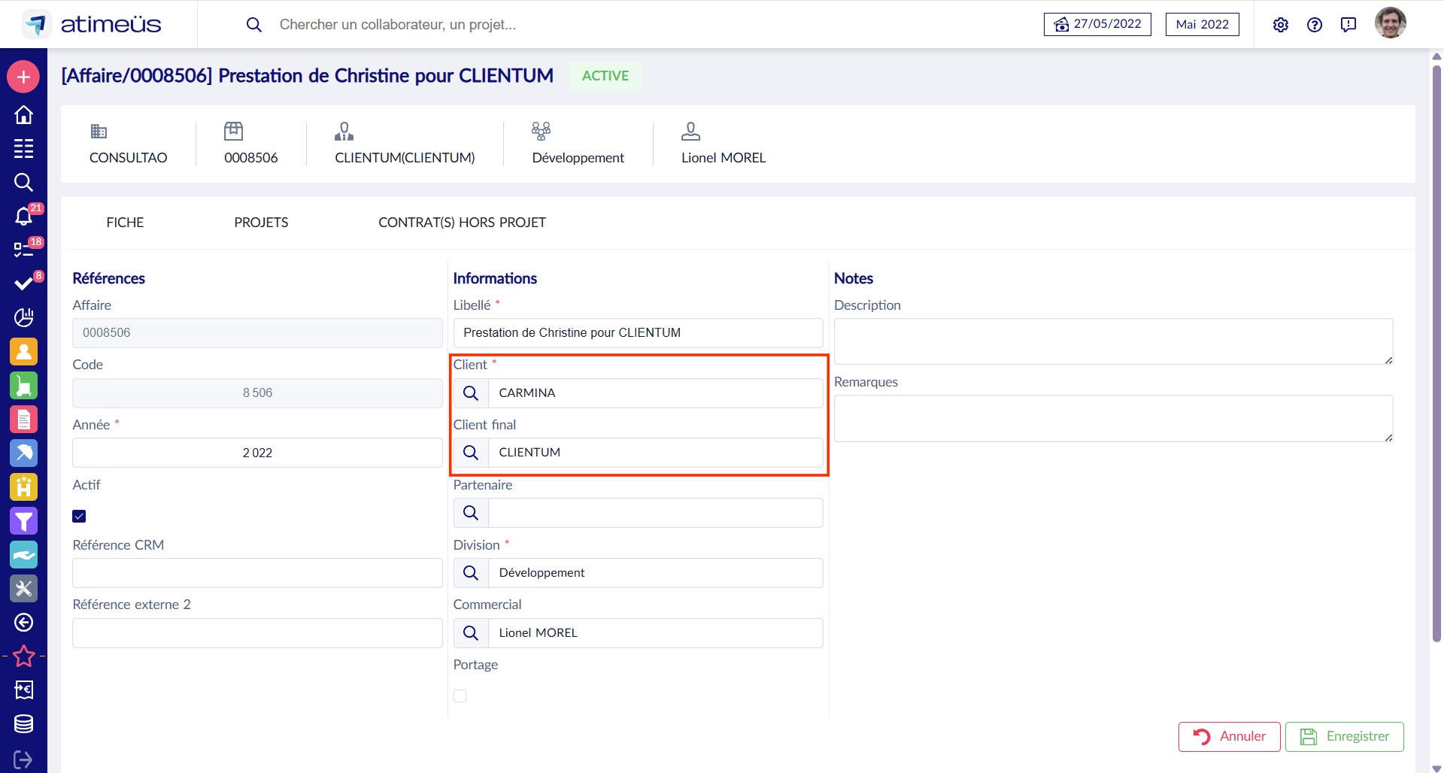The width and height of the screenshot is (1444, 773).
Task: Open feedback message icon in top bar
Action: [1348, 25]
